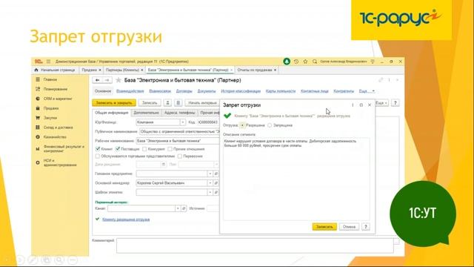Open help question mark in form toolbar
The width and height of the screenshot is (474, 267).
[395, 103]
